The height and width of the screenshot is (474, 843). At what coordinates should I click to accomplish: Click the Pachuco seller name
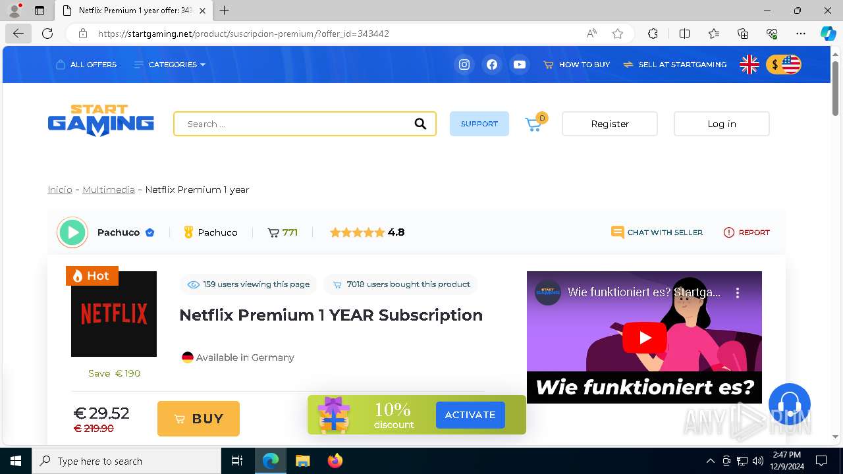point(119,232)
